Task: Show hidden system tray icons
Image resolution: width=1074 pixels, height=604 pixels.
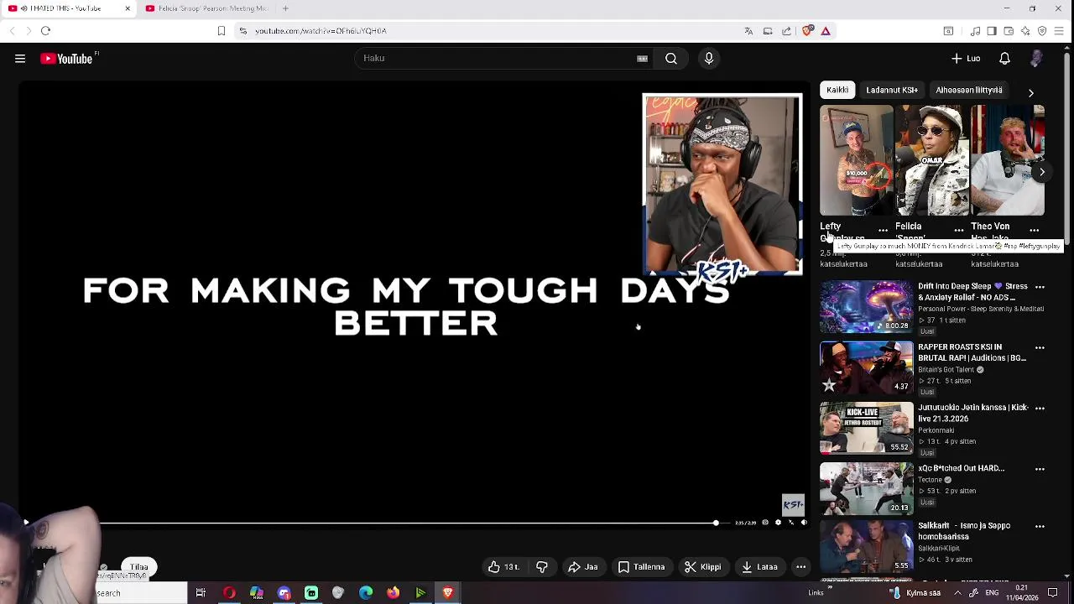Action: [x=958, y=593]
